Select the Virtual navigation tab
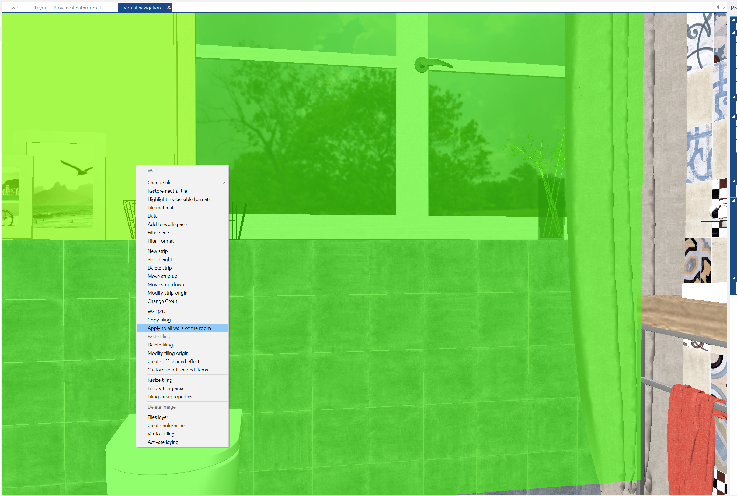Viewport: 737px width, 496px height. click(x=142, y=8)
